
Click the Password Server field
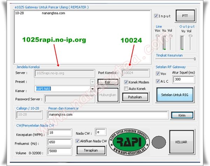click(69, 99)
